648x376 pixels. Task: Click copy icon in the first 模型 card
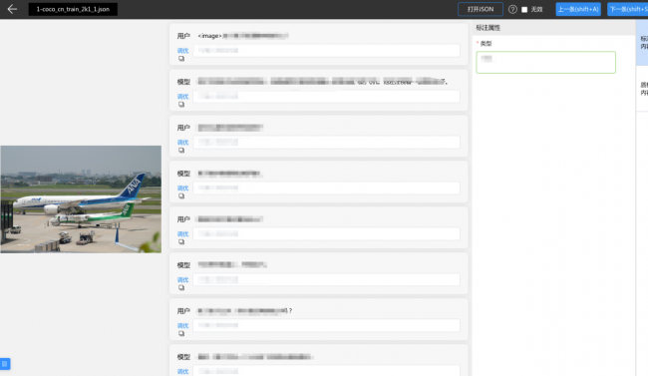pos(181,105)
